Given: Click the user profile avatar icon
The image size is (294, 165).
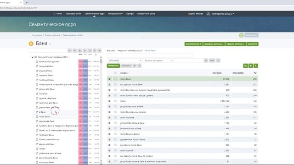Looking at the screenshot, I should point(208,14).
